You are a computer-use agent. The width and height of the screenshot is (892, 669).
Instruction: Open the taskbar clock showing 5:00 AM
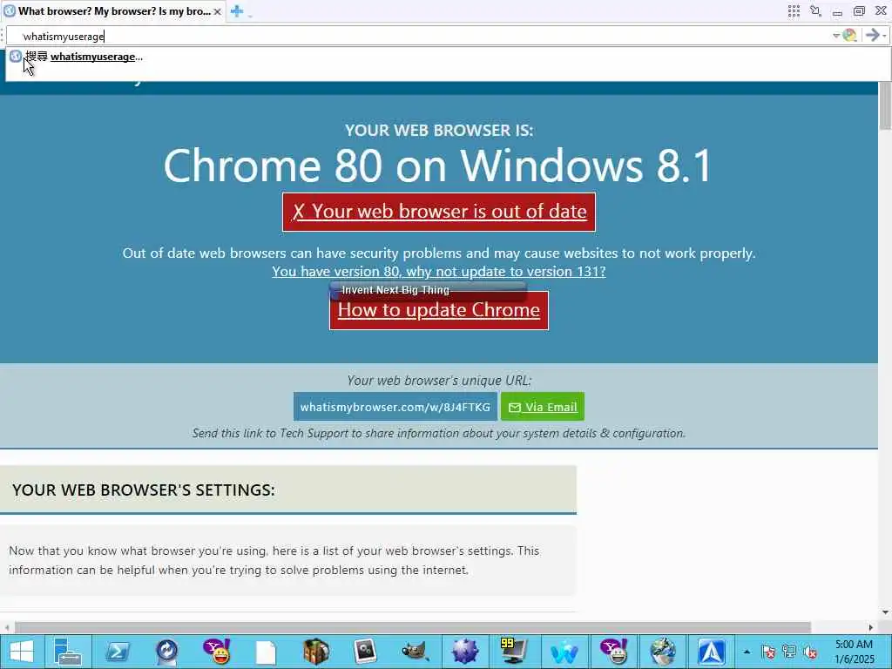coord(854,652)
